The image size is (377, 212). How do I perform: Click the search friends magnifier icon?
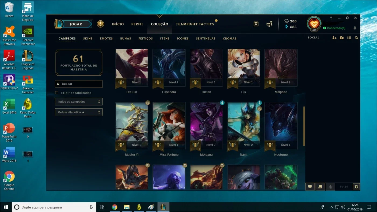point(356,38)
